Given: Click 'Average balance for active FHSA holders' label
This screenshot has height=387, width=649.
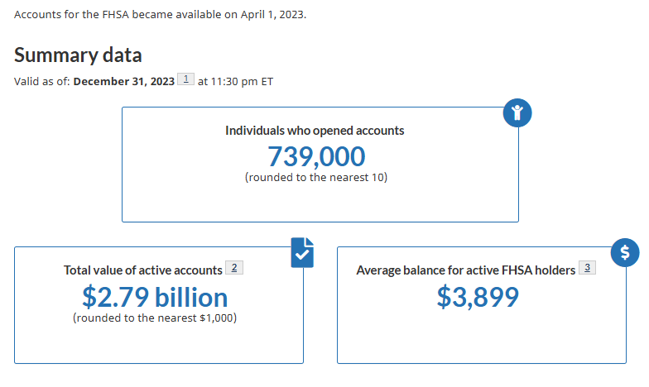Looking at the screenshot, I should click(465, 270).
